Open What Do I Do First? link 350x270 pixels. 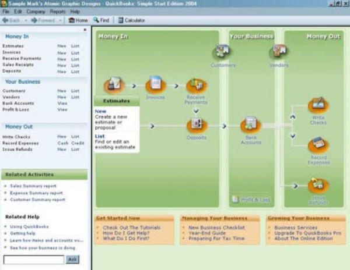126,239
